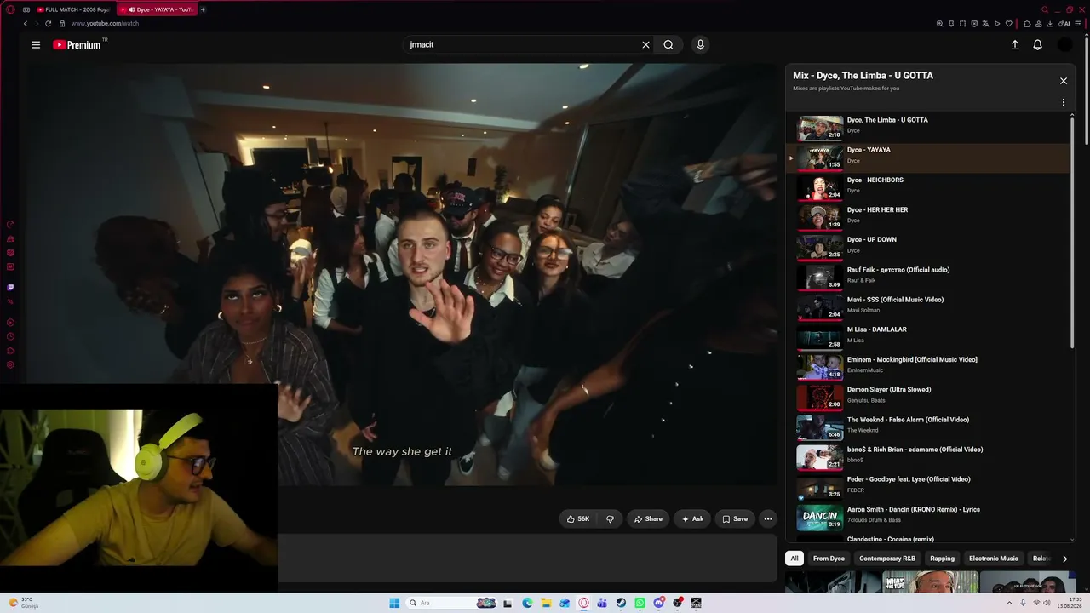Select the All filter chip

pyautogui.click(x=795, y=559)
